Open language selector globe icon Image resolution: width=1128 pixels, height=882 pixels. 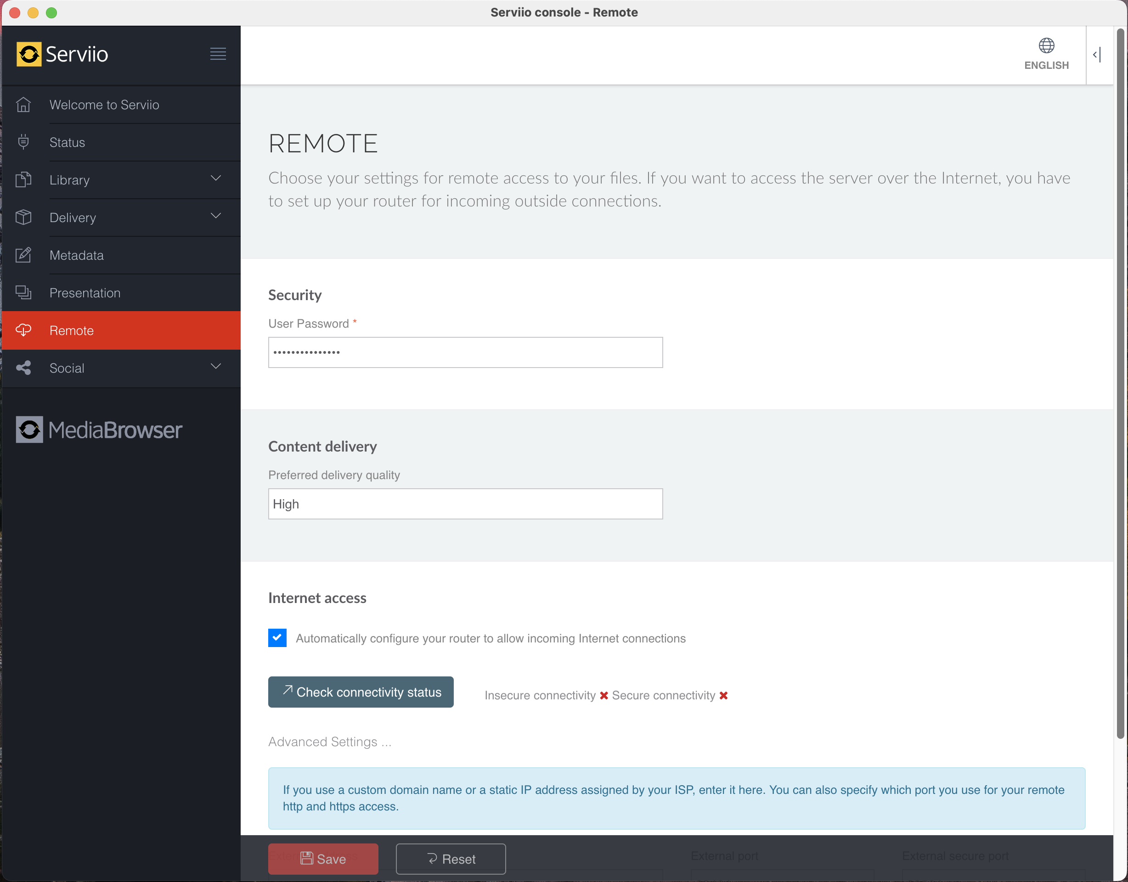click(1046, 46)
